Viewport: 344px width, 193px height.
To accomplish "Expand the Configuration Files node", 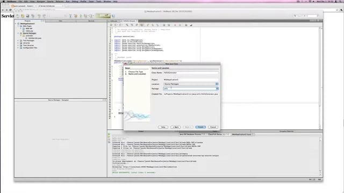I will point(18,48).
